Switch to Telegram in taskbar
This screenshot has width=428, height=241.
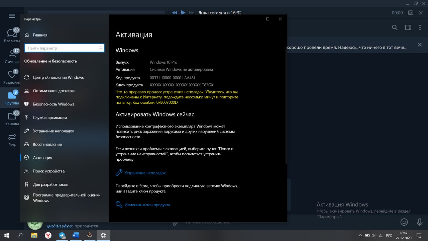click(x=62, y=235)
